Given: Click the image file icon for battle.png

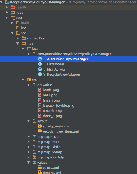Looking at the screenshot, I should click(x=40, y=90).
